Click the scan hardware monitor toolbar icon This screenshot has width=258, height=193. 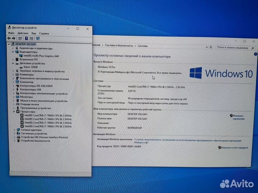pyautogui.click(x=38, y=38)
